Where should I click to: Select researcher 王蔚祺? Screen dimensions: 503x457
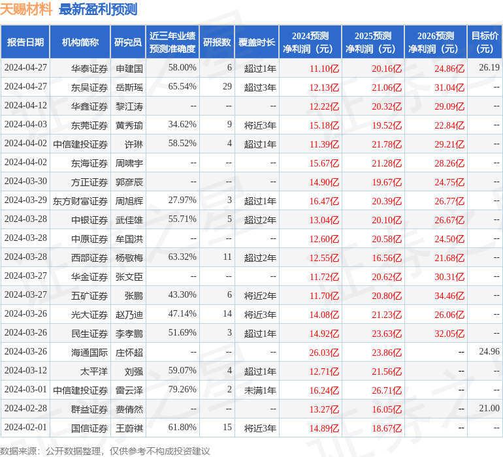pyautogui.click(x=129, y=428)
